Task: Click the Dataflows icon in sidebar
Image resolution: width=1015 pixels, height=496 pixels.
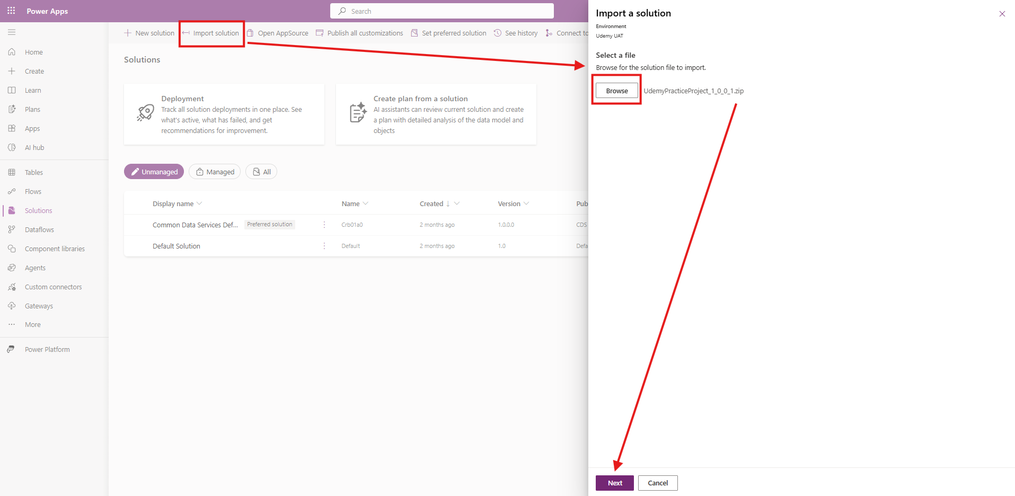Action: [x=12, y=229]
